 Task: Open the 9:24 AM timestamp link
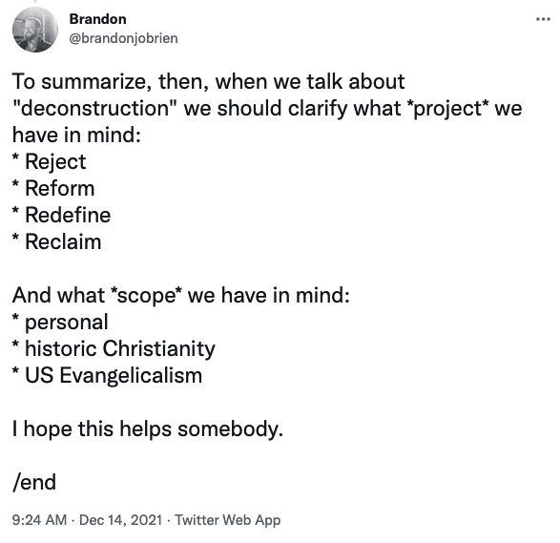coord(39,520)
